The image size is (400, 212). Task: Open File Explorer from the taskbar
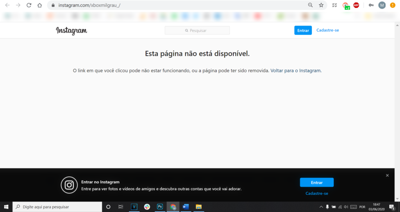pos(198,207)
